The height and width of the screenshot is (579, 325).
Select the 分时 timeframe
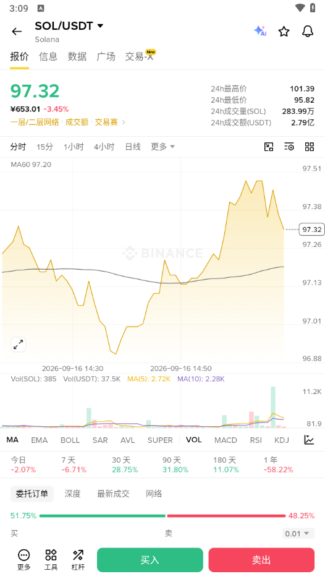click(18, 147)
